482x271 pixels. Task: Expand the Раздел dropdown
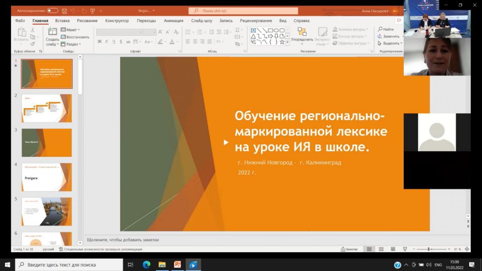(x=71, y=44)
